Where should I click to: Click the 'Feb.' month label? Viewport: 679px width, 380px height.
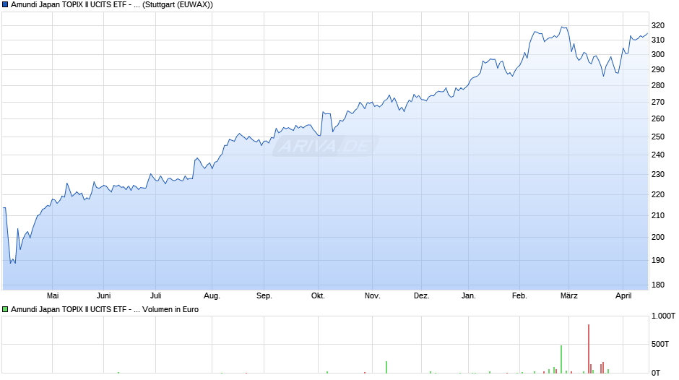(519, 295)
